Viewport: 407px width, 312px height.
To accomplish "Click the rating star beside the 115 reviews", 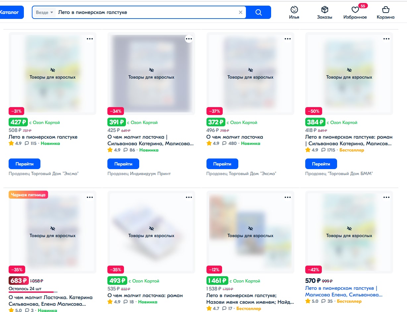I will click(x=11, y=144).
